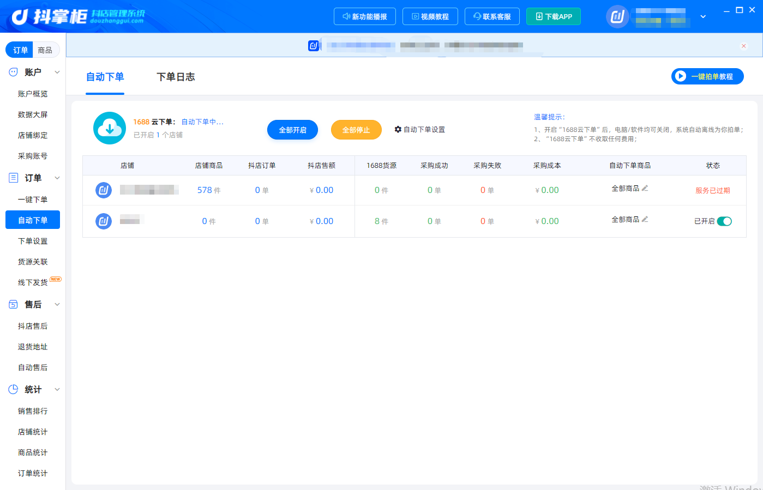Click the gear icon for 自动下单设置

pos(398,129)
